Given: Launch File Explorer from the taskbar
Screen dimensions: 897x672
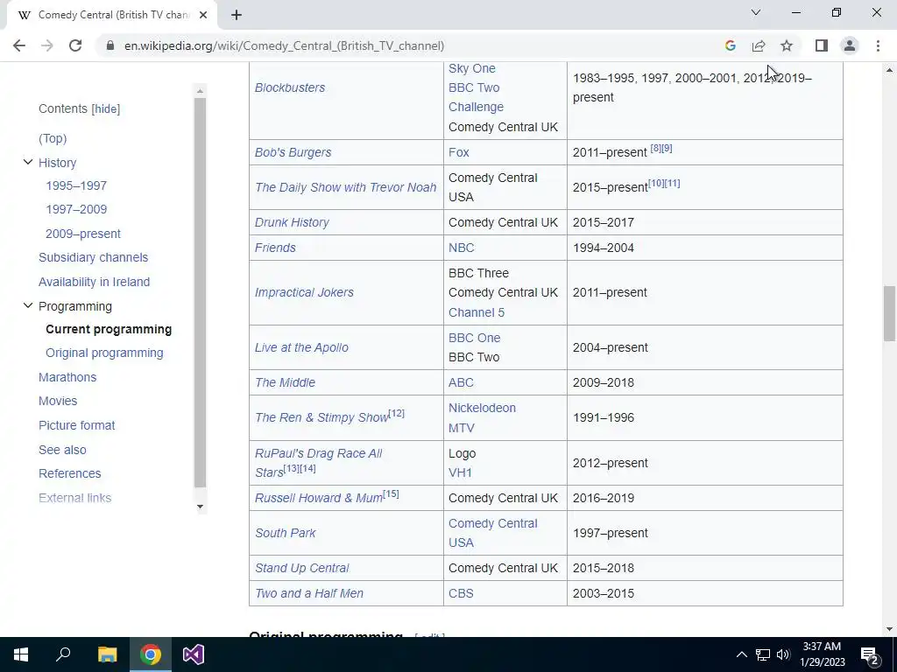Looking at the screenshot, I should coord(107,654).
